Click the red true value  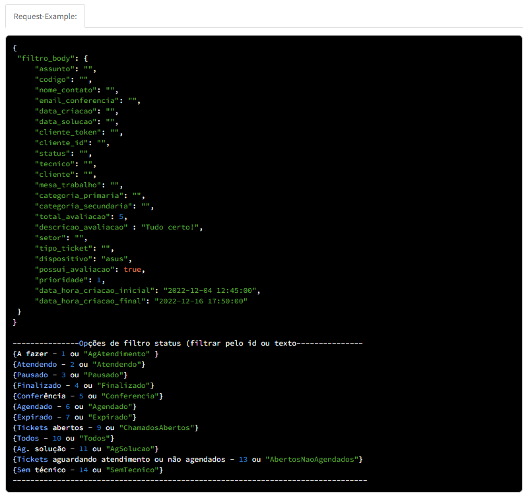tap(132, 270)
